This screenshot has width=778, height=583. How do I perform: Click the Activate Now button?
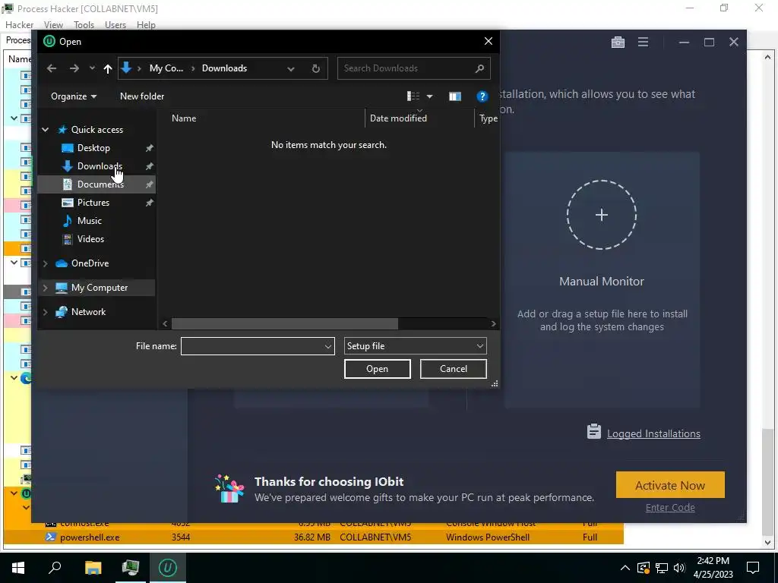click(x=670, y=485)
